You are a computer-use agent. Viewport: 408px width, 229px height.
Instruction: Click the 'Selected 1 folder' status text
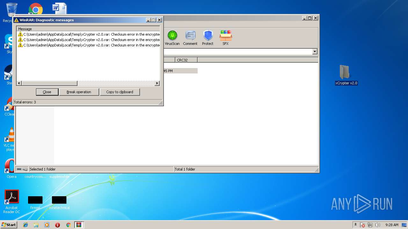tap(42, 169)
